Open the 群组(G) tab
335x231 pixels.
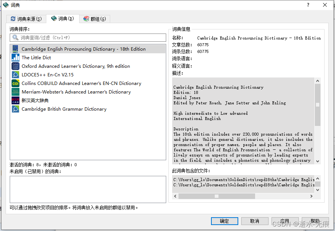point(95,18)
